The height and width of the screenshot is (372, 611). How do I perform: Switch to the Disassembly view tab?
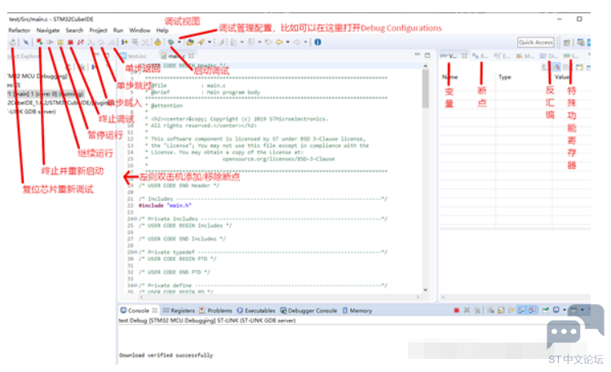[x=549, y=56]
